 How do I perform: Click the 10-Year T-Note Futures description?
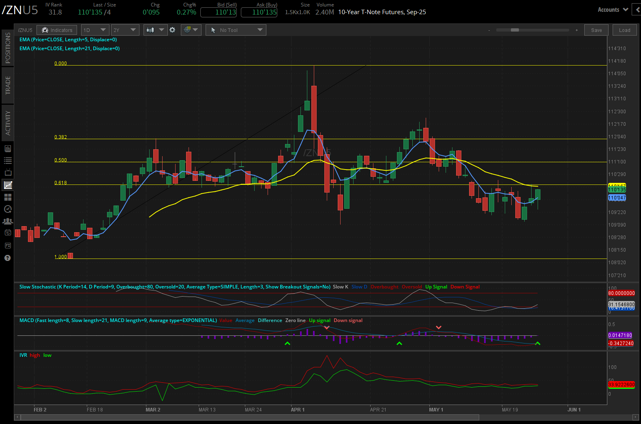[382, 12]
